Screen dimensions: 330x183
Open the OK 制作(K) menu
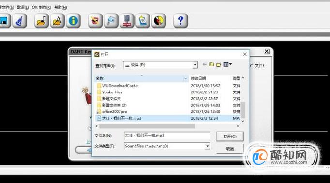(42, 7)
